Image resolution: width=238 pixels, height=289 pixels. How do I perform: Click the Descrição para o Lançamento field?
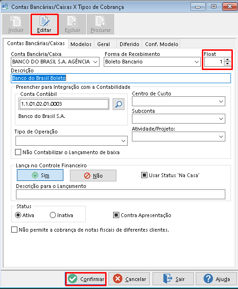pos(121,194)
